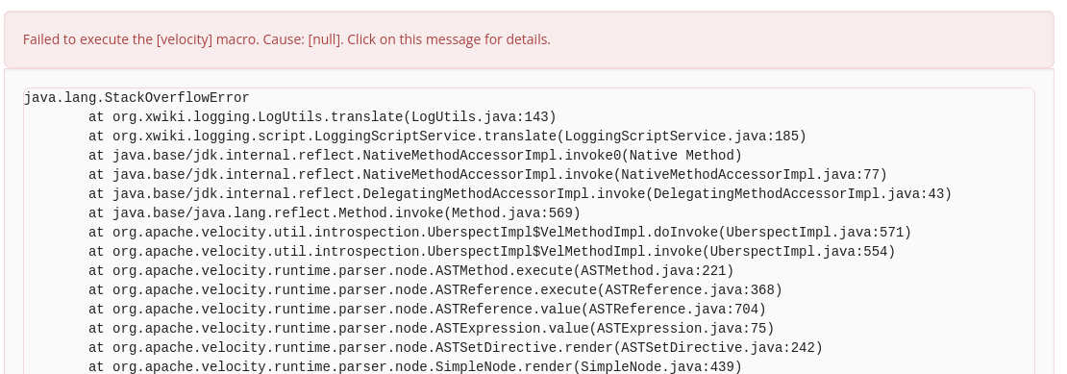Click the VelMethodImpl.invoke(UberspectImpl.java:554) line

click(x=491, y=252)
